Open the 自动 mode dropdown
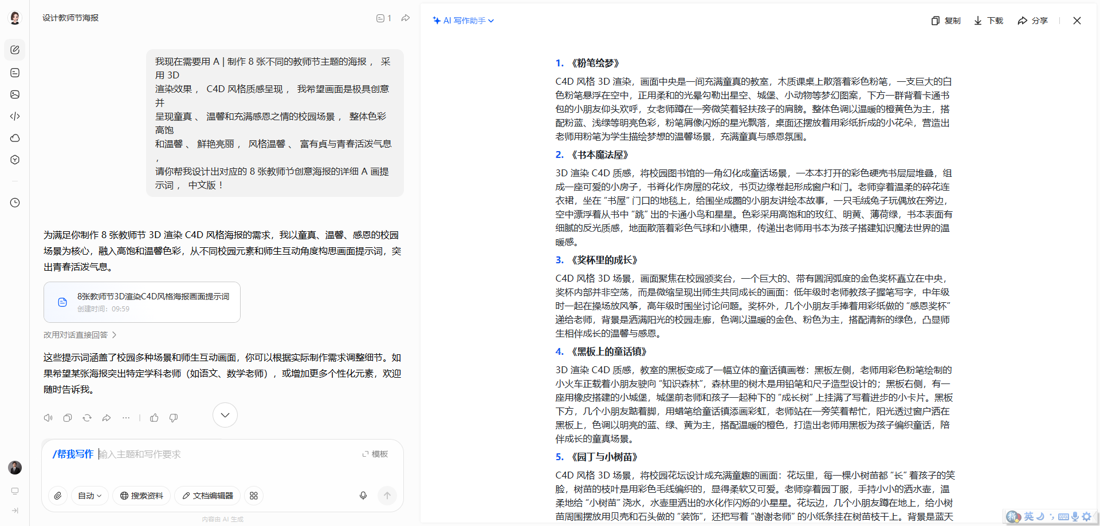The height and width of the screenshot is (526, 1100). click(x=90, y=496)
